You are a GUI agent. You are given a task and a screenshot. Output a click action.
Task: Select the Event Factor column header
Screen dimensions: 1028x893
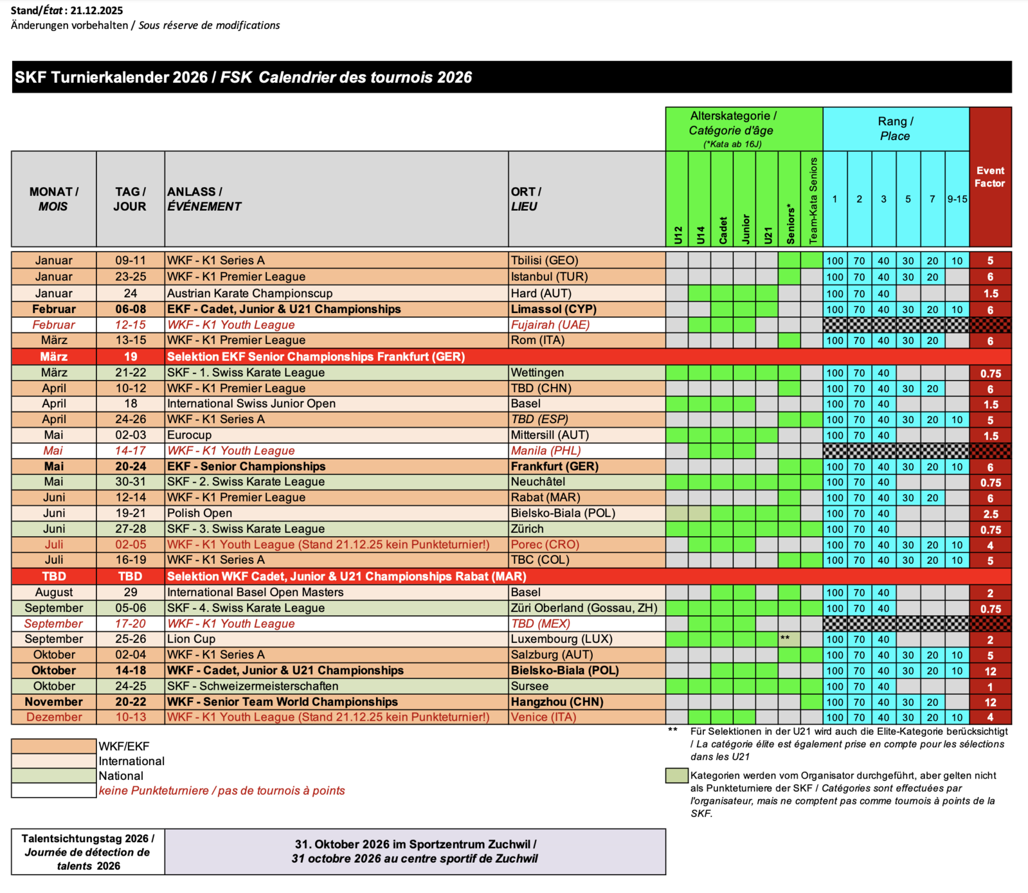[x=990, y=177]
